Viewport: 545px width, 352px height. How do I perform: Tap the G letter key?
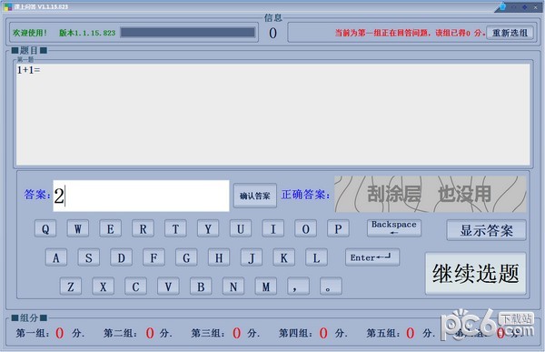pos(186,257)
